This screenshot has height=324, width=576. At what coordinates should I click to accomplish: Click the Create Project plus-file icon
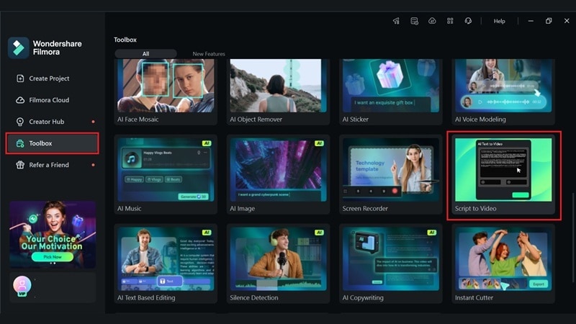click(20, 78)
